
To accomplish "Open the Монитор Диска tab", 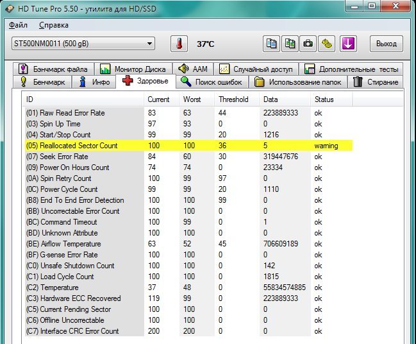I will click(133, 69).
